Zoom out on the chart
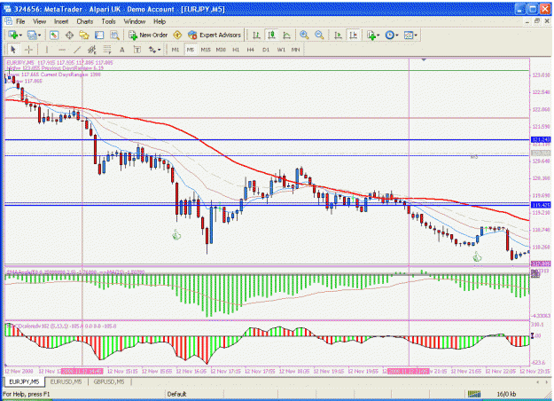Image resolution: width=554 pixels, height=401 pixels. point(319,35)
